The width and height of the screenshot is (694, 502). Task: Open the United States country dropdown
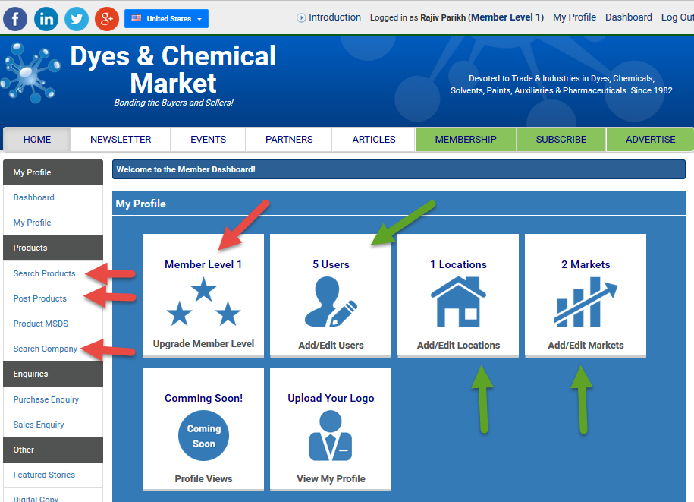pos(166,19)
